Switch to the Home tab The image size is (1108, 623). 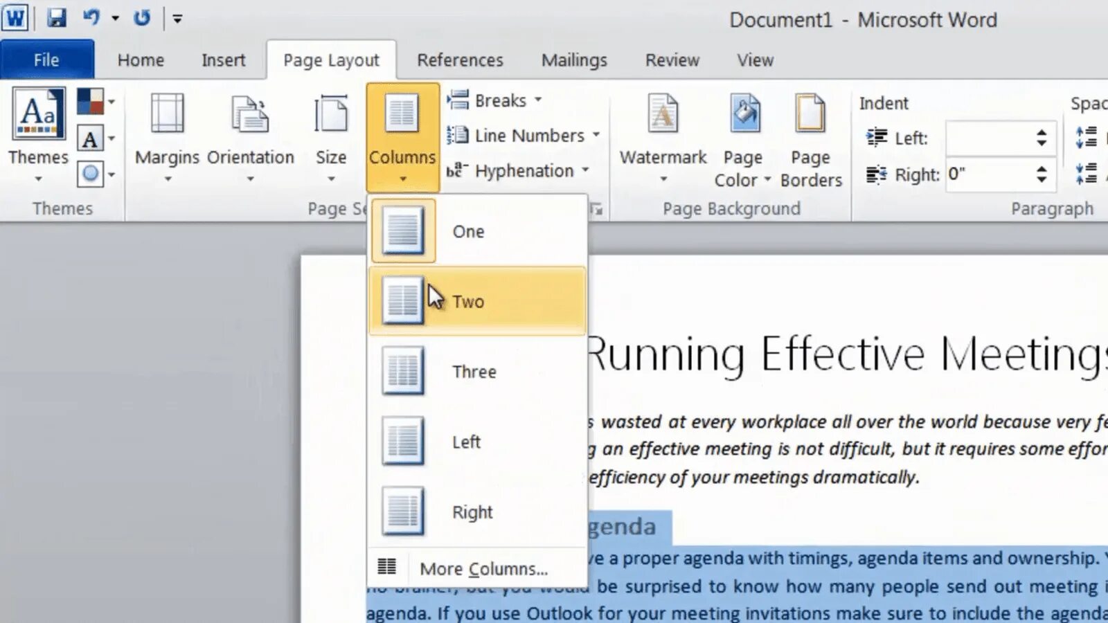pyautogui.click(x=141, y=60)
